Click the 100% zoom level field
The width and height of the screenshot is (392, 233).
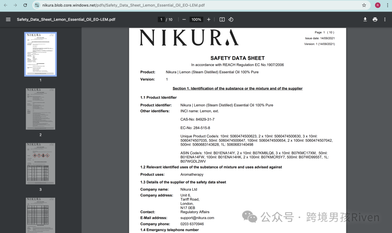[x=196, y=20]
